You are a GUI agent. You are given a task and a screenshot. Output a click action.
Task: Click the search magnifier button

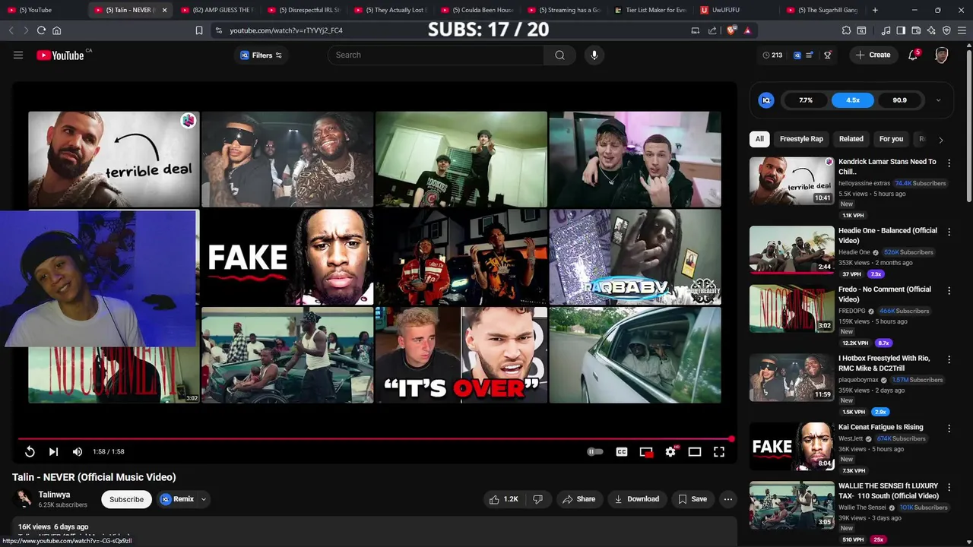pyautogui.click(x=559, y=55)
